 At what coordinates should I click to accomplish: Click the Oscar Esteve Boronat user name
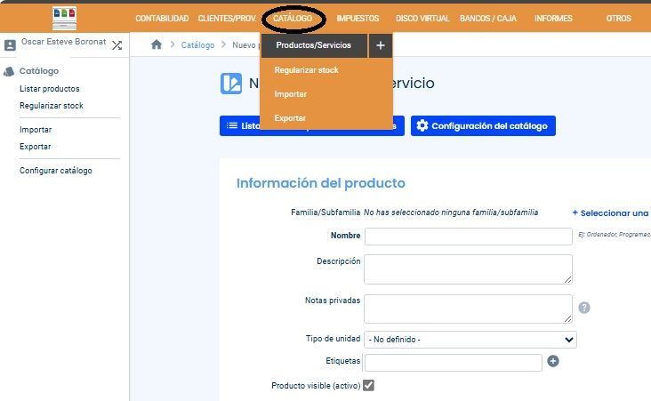pos(63,42)
